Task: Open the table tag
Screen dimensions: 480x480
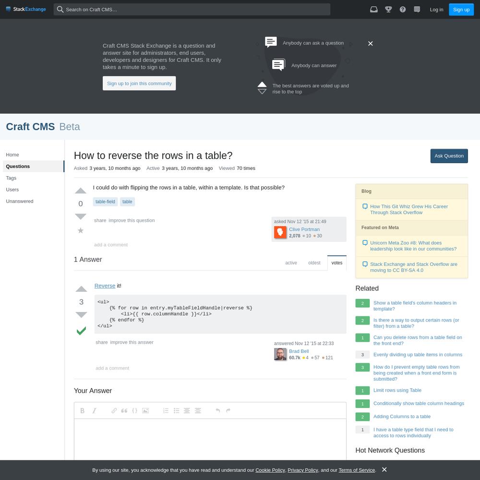Action: (x=127, y=202)
